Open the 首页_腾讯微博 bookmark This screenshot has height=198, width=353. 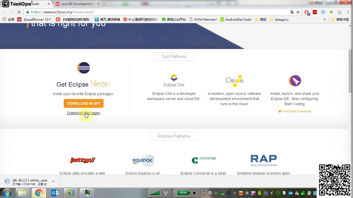[107, 19]
